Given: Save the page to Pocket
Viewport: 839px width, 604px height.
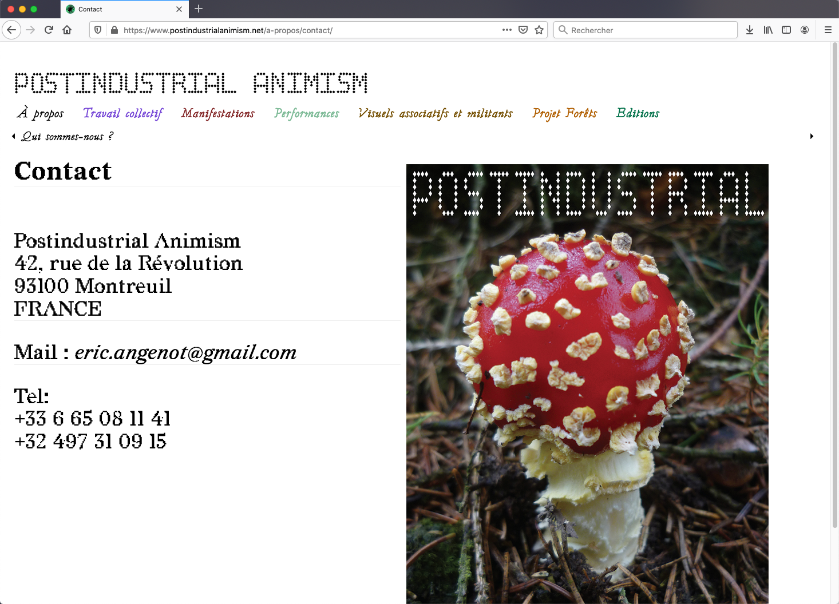Looking at the screenshot, I should point(523,30).
